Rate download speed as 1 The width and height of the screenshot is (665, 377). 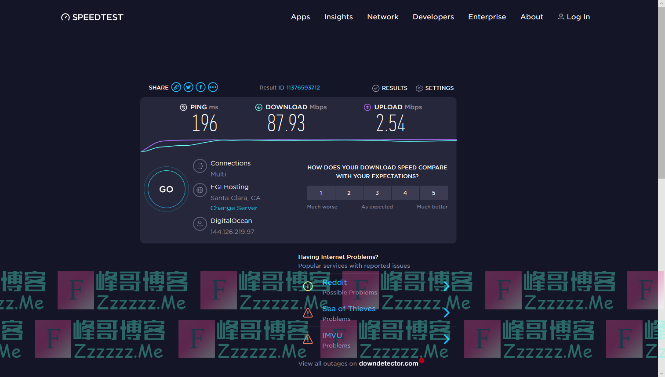(x=321, y=193)
